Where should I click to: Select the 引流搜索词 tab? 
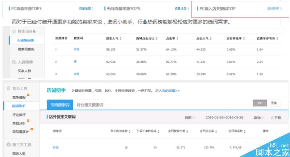point(59,105)
